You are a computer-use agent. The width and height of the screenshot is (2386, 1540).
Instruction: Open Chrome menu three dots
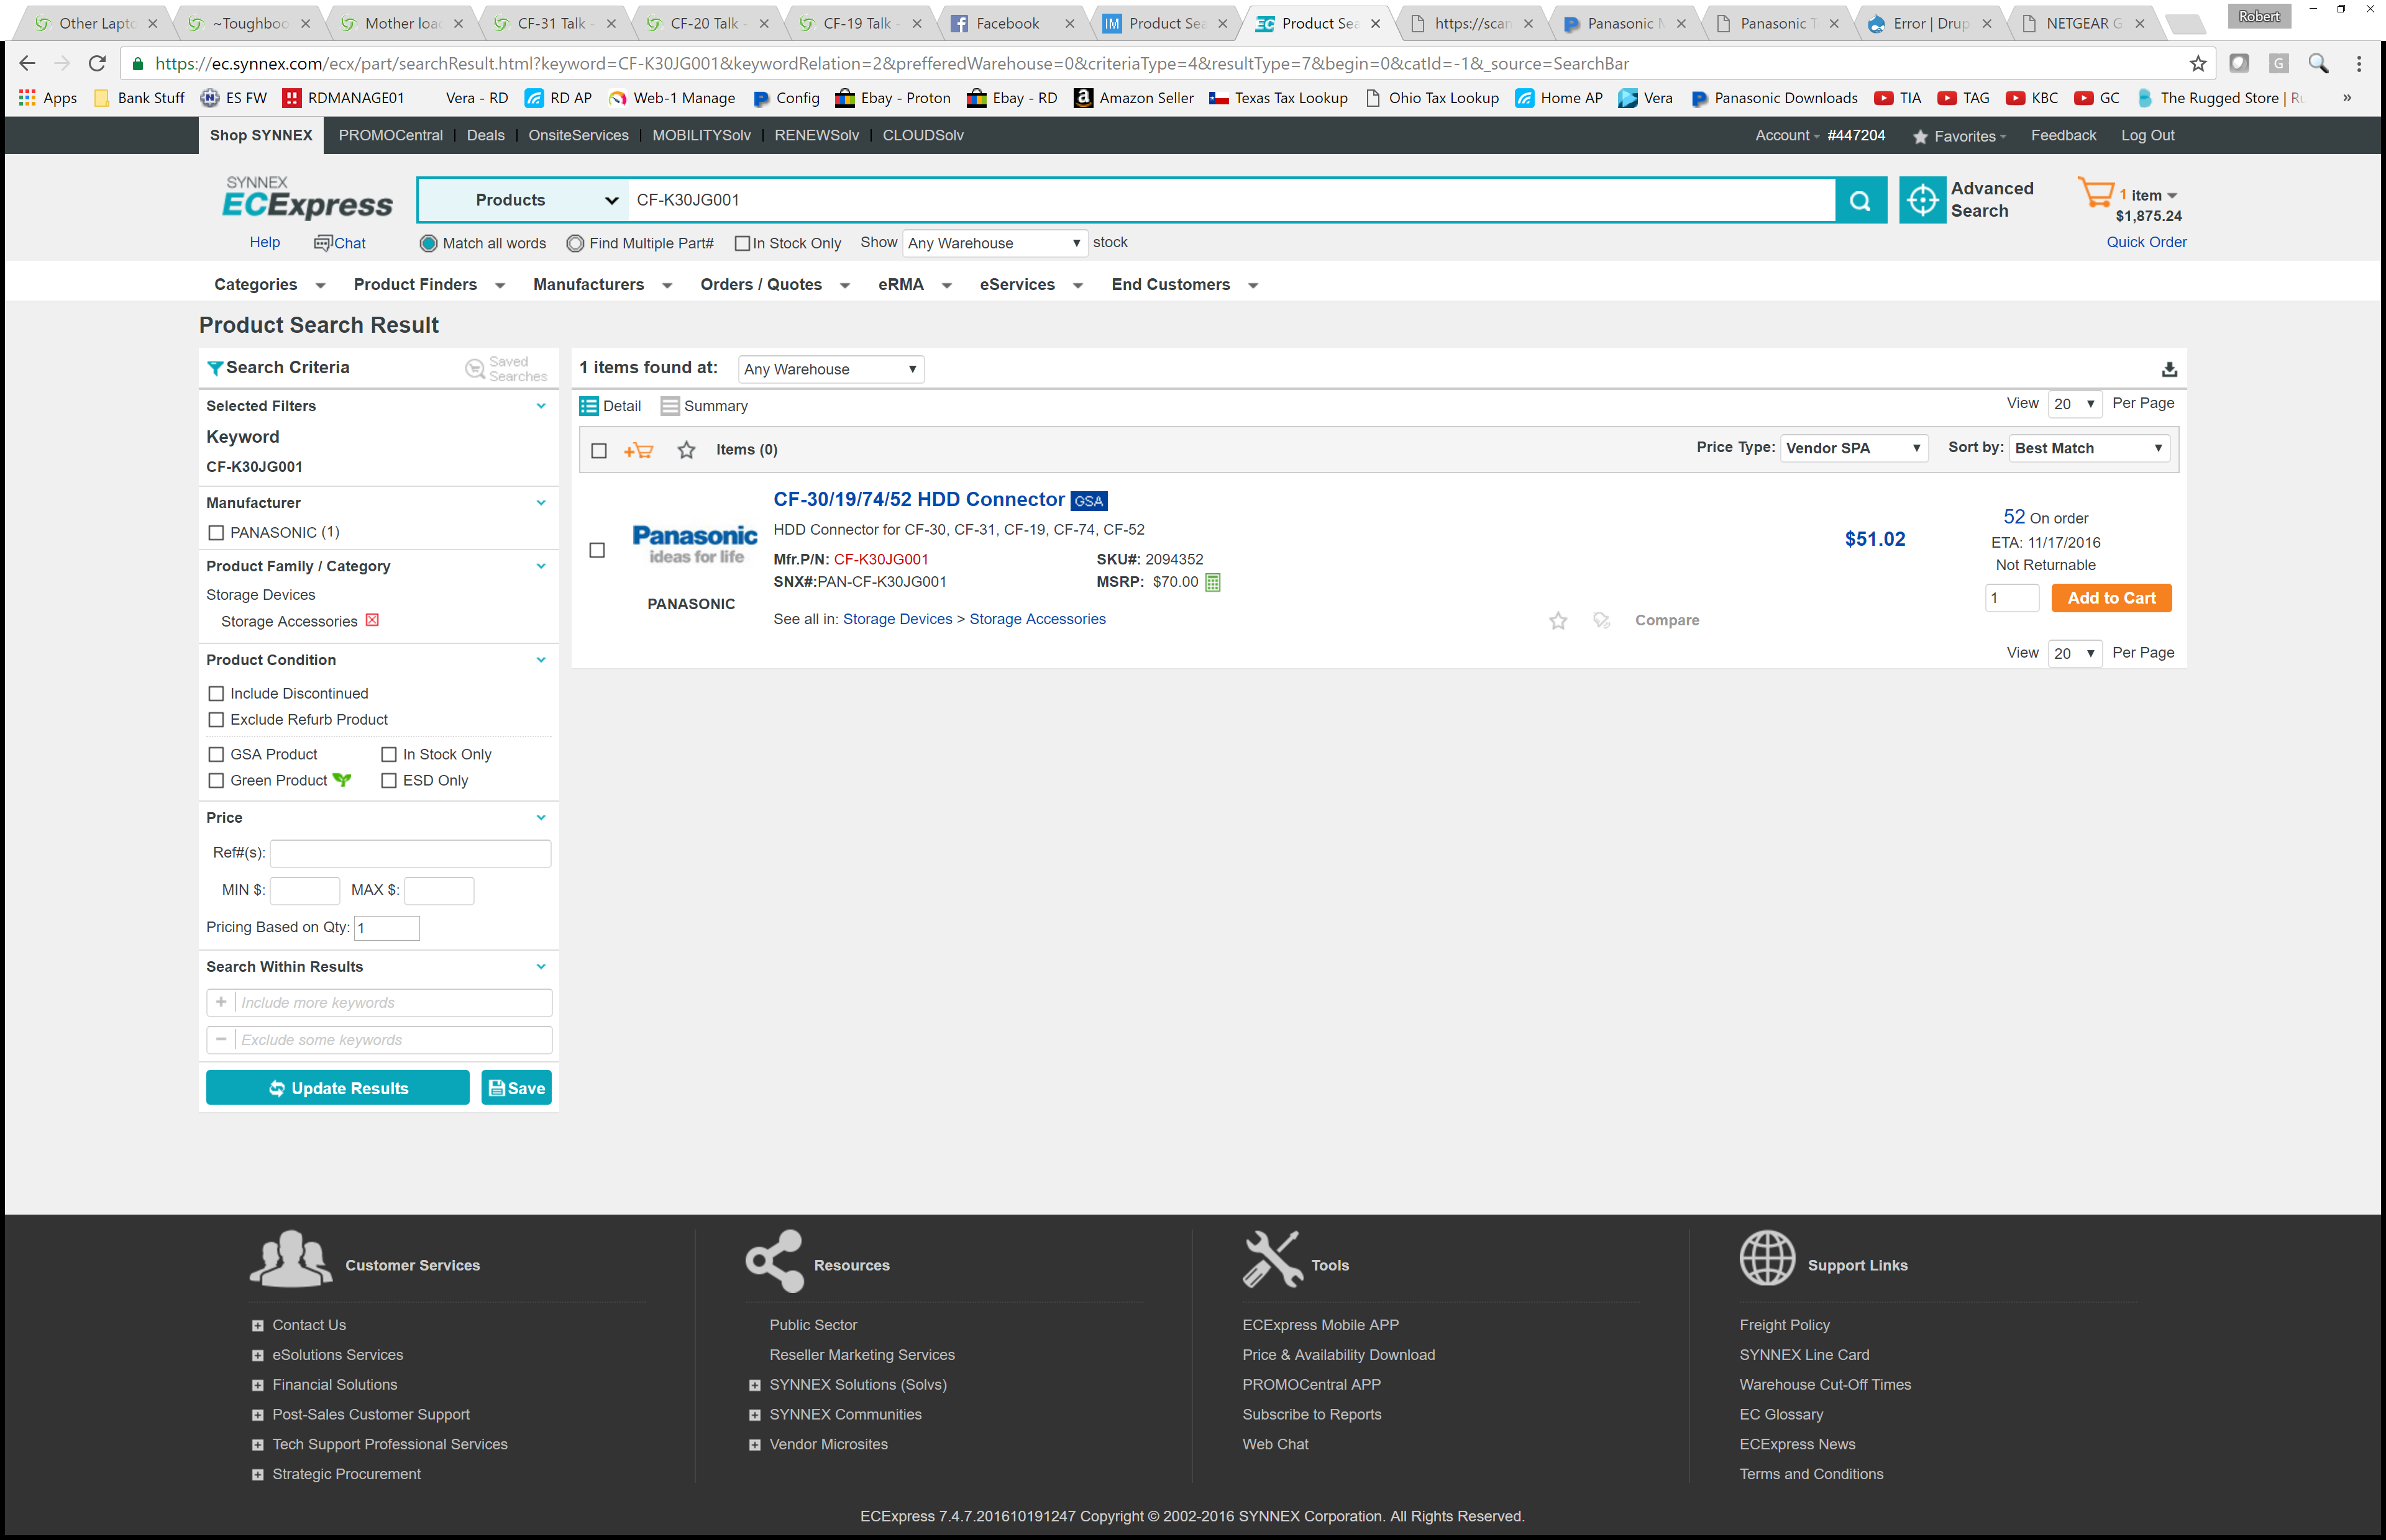2359,64
